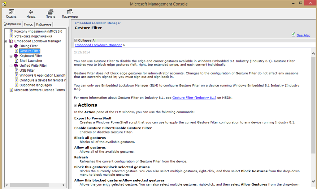Click the tree pane scroll right arrow
This screenshot has height=189, width=317.
pos(63,185)
